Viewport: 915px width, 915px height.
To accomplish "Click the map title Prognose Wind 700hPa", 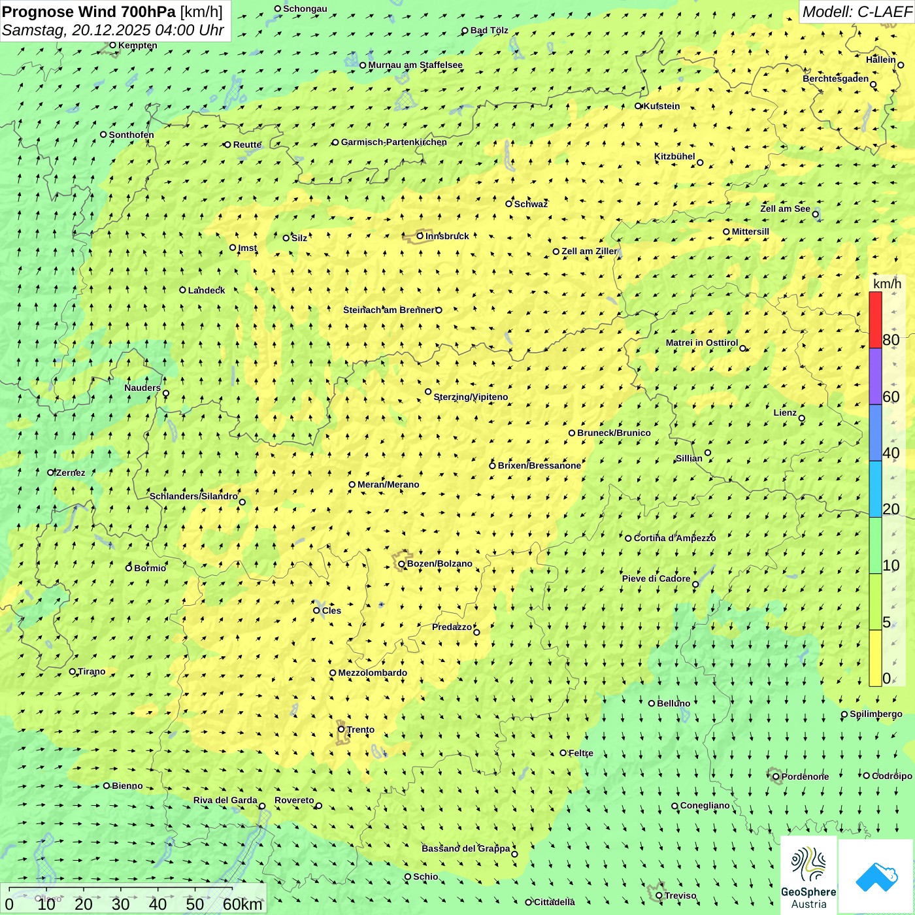I will coord(89,12).
